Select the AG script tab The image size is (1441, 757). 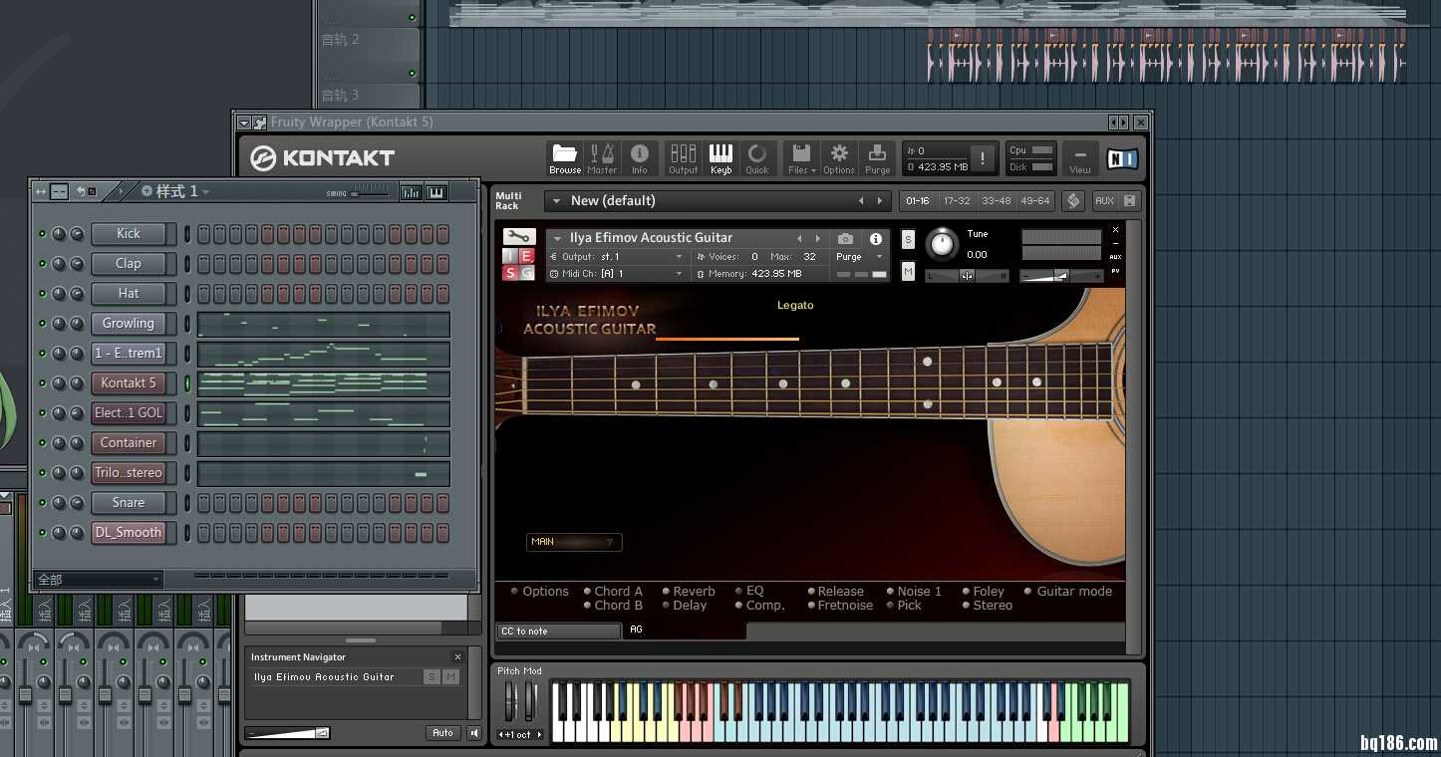685,631
